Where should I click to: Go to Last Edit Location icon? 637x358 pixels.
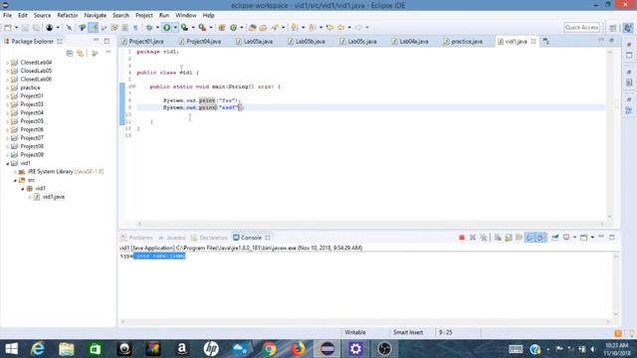[x=329, y=28]
